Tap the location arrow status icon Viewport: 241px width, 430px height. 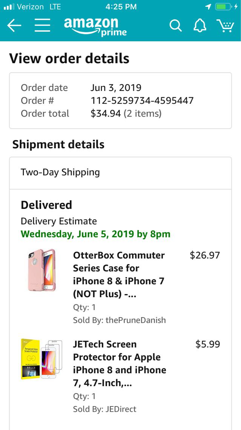pyautogui.click(x=208, y=7)
